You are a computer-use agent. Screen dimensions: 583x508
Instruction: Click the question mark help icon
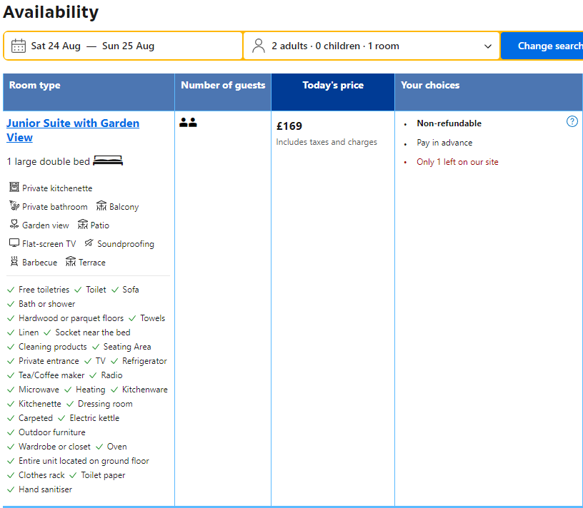tap(572, 121)
